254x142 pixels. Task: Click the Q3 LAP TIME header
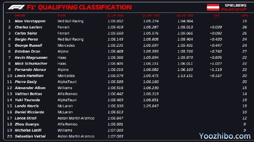pyautogui.click(x=185, y=16)
